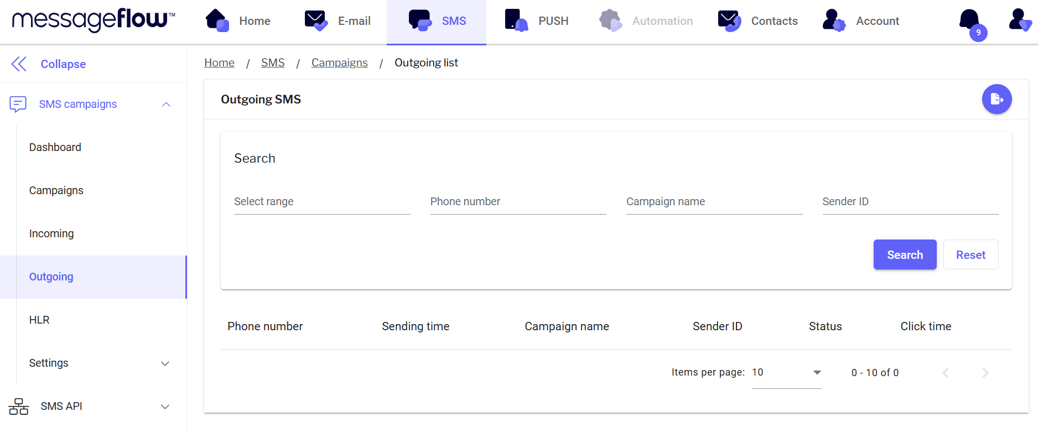1038x432 pixels.
Task: Click the PUSH notification icon
Action: [x=516, y=20]
